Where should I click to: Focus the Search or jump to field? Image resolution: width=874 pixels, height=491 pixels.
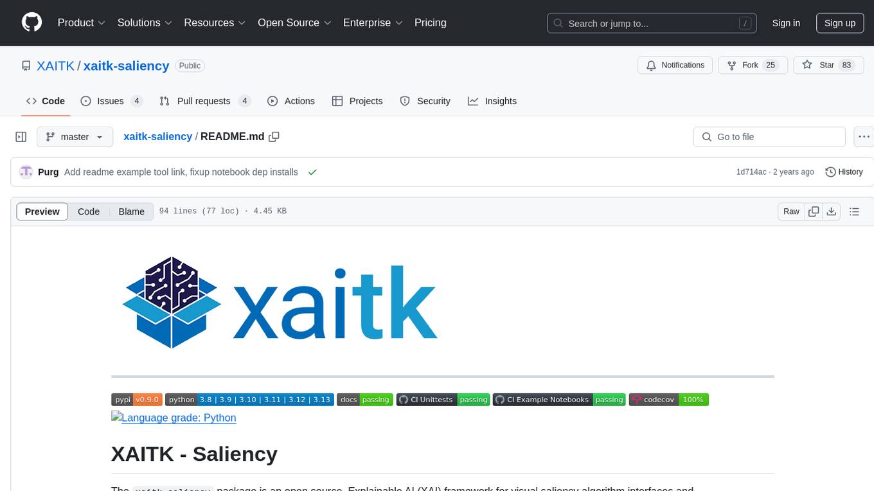coord(652,23)
